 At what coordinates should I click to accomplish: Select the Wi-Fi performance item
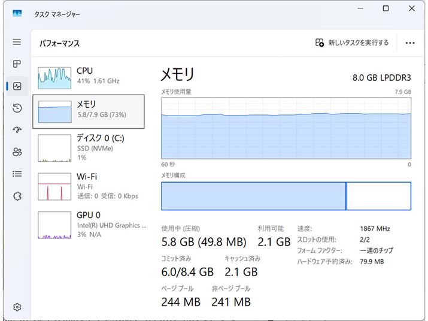point(89,187)
